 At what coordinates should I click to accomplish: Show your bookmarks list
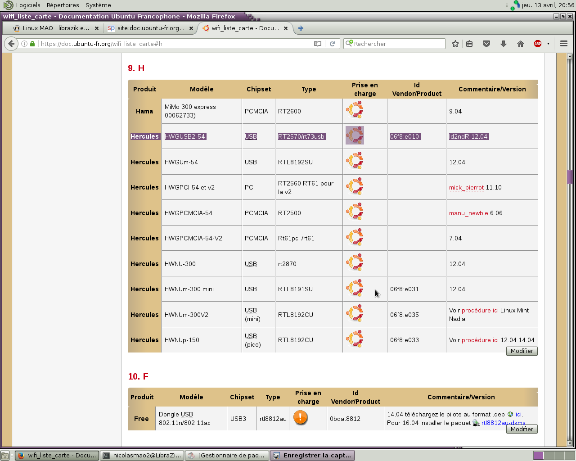tap(469, 44)
